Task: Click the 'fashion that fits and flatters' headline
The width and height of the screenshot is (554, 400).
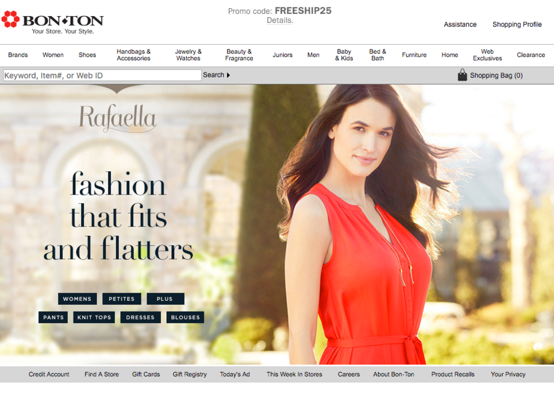Action: coord(118,216)
